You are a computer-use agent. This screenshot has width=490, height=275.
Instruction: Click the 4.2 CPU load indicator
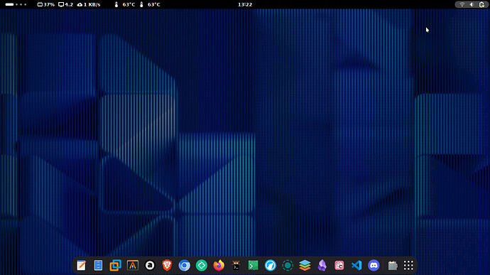click(x=65, y=4)
